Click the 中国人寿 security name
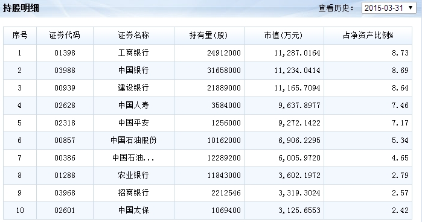The image size is (422, 222). [x=133, y=105]
